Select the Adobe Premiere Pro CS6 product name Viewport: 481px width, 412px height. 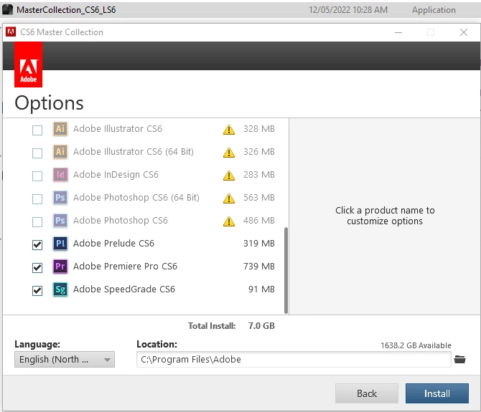tap(125, 267)
